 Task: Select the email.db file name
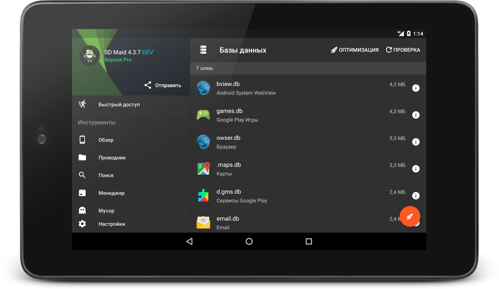228,219
